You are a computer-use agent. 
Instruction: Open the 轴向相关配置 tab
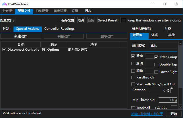[142, 29]
